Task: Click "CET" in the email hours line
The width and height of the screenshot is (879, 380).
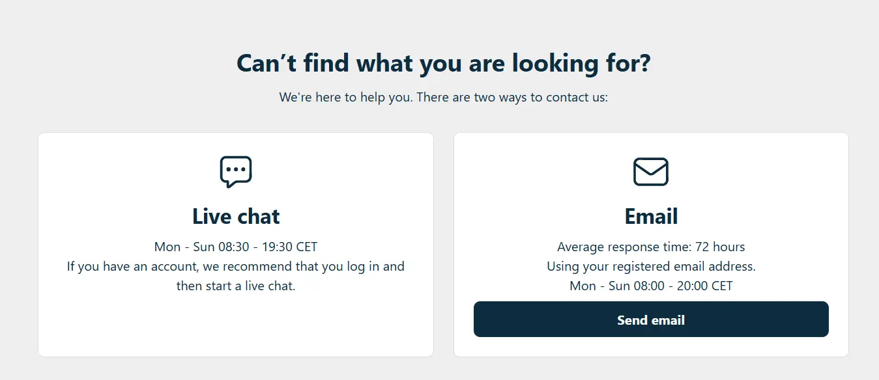Action: 721,286
